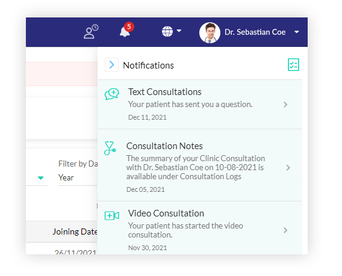Open the patient waiting queue icon
The width and height of the screenshot is (342, 276).
coord(91,32)
